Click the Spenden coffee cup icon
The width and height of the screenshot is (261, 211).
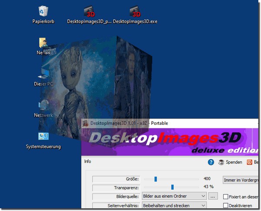[x=221, y=162]
